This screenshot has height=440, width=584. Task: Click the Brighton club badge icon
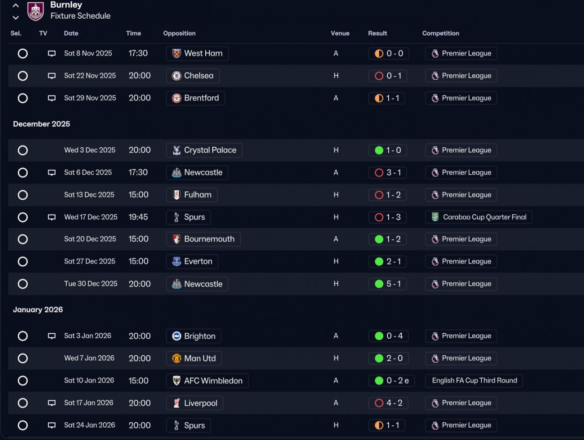(x=177, y=336)
